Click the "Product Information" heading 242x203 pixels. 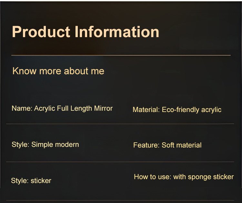point(86,32)
